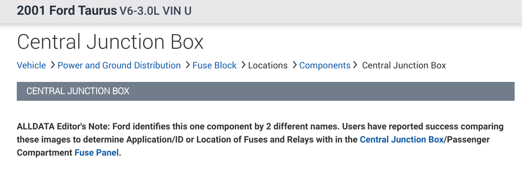The height and width of the screenshot is (172, 522).
Task: Open the Central Junction Box link in note
Action: tap(401, 140)
